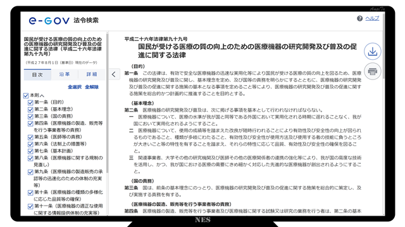Viewport: 405px width, 227px height.
Task: Switch to the 目次 tab
Action: (x=37, y=74)
